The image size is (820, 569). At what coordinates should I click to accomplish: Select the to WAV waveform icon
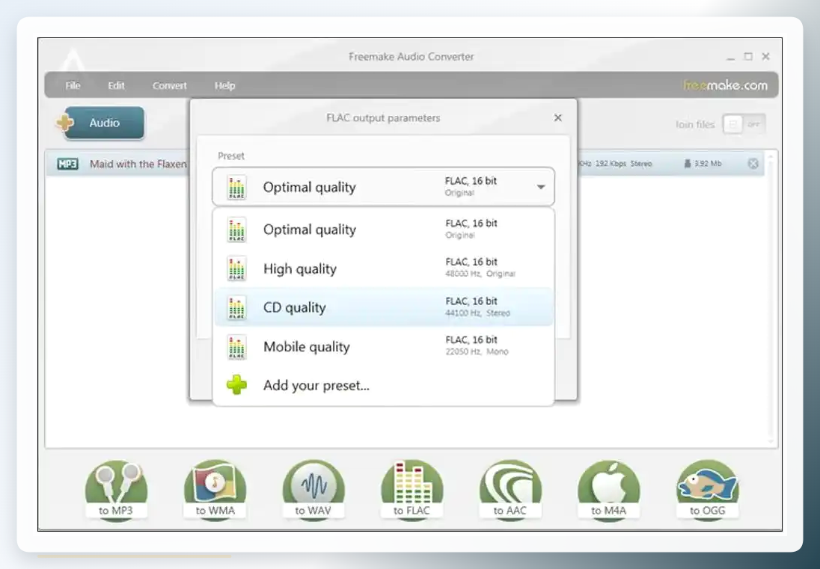313,490
